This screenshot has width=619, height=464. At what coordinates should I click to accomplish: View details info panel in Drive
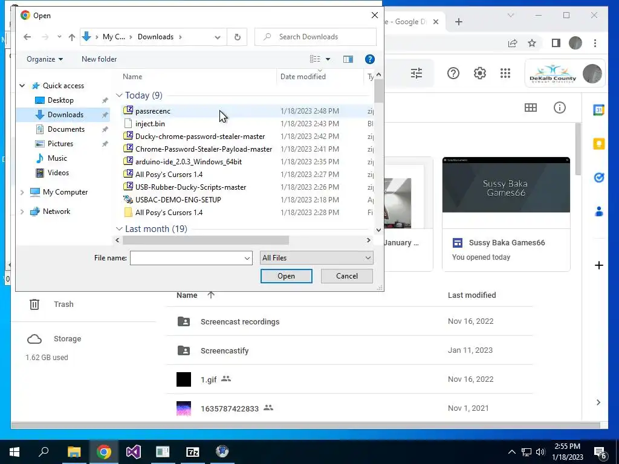pos(559,108)
